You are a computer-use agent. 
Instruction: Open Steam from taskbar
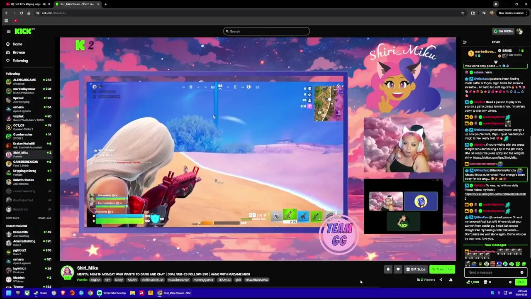pos(41,293)
